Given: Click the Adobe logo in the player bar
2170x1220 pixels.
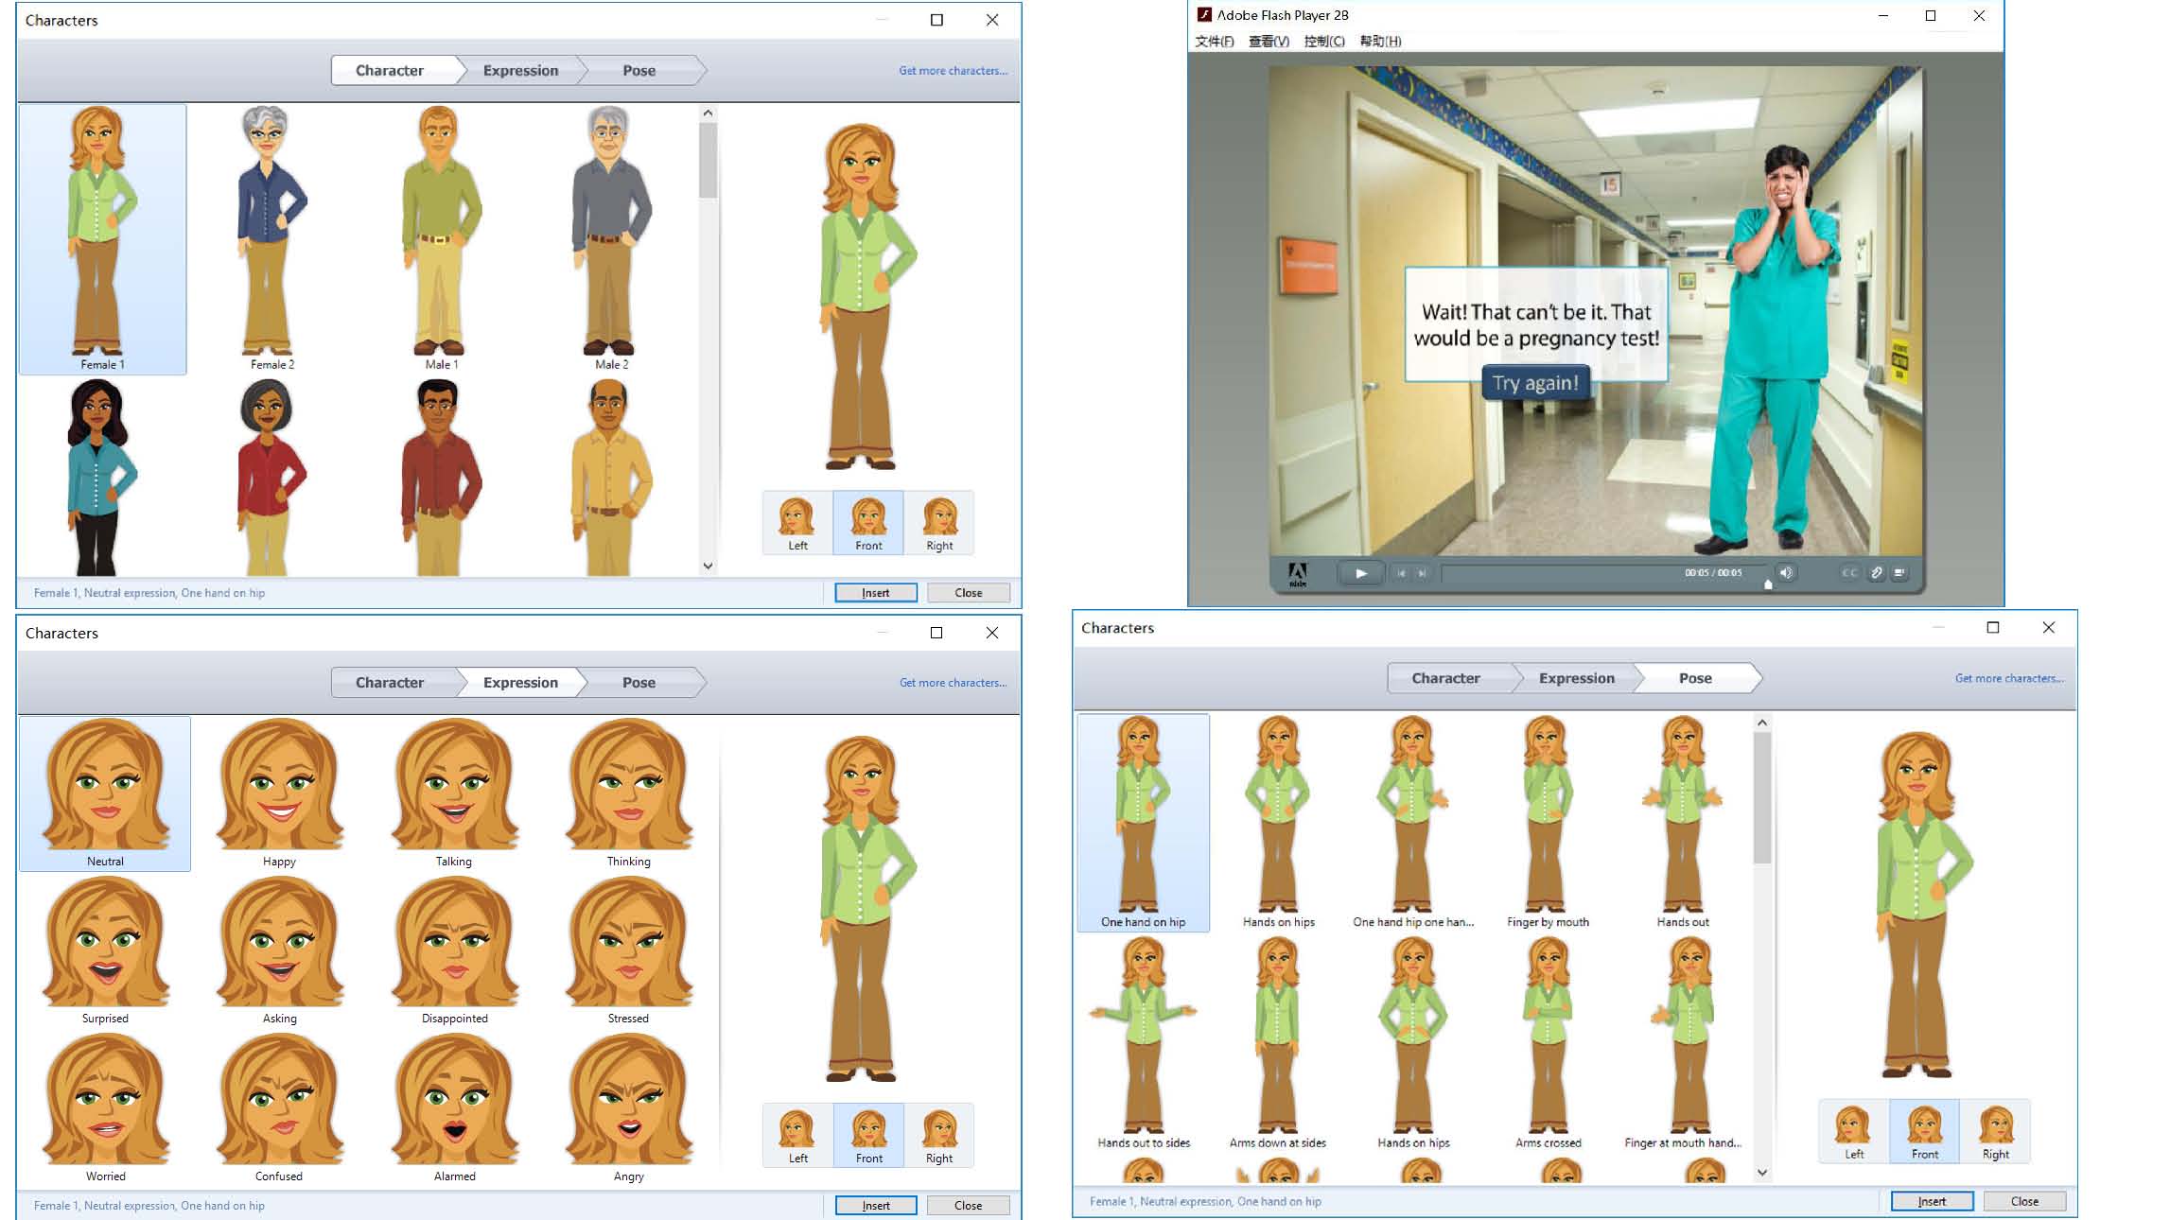Looking at the screenshot, I should [1298, 573].
